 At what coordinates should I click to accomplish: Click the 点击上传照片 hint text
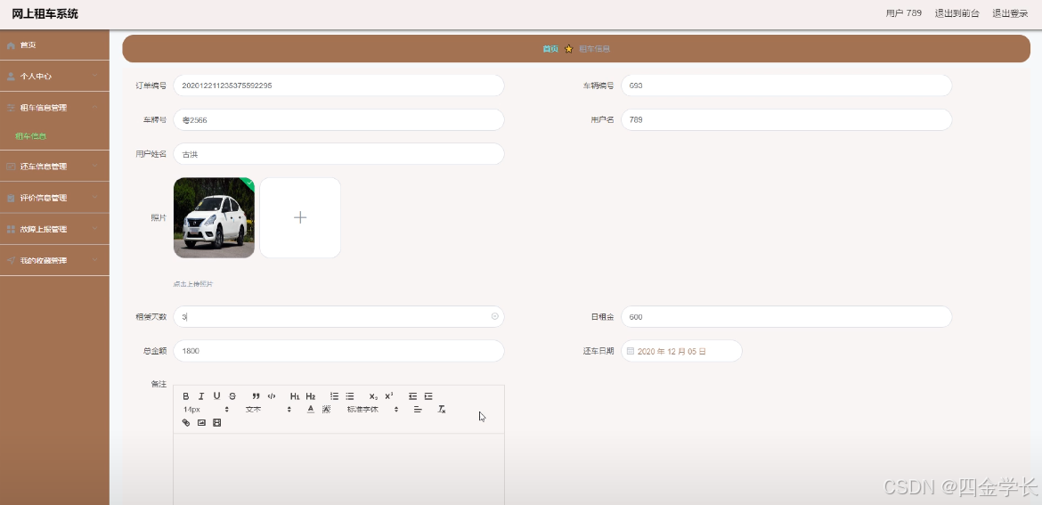[193, 284]
